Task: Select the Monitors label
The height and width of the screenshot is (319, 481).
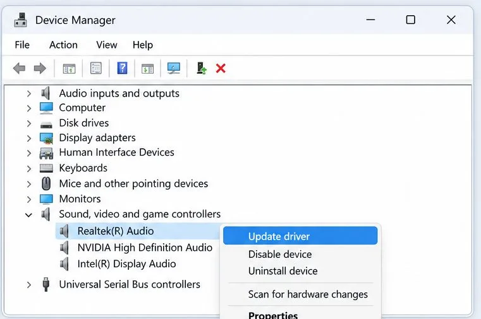Action: click(80, 199)
